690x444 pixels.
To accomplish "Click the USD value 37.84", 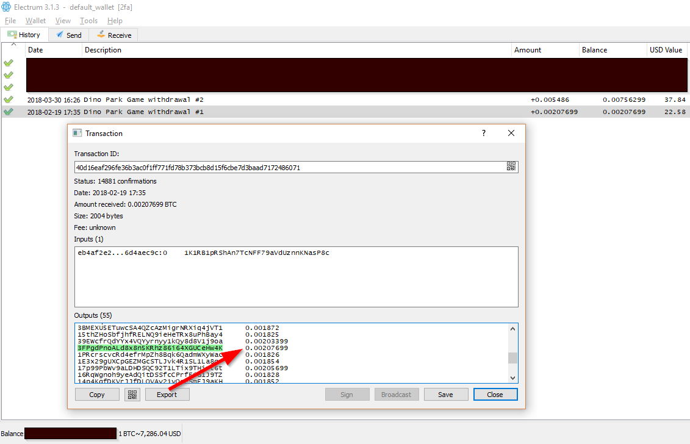I will [675, 100].
